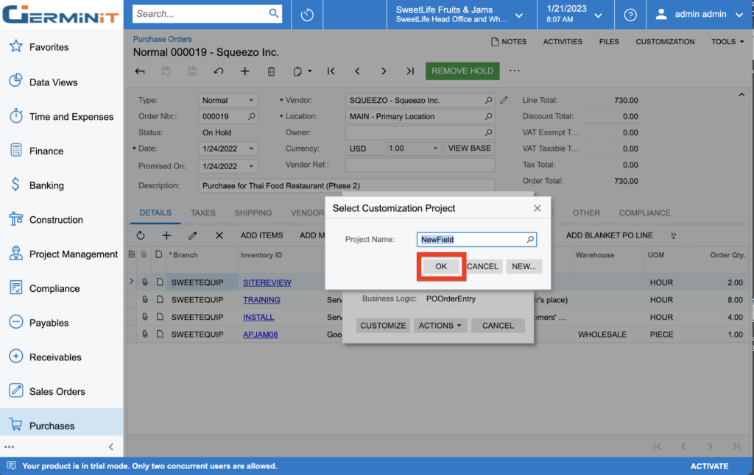The width and height of the screenshot is (754, 475).
Task: Open Project Name lookup magnifier
Action: [529, 240]
